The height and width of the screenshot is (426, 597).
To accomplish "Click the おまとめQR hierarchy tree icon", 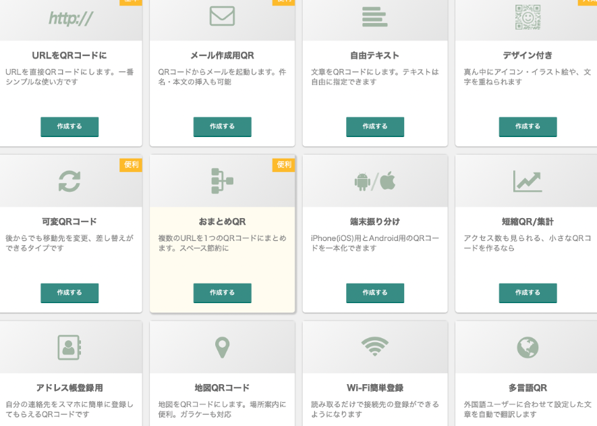I will 222,181.
